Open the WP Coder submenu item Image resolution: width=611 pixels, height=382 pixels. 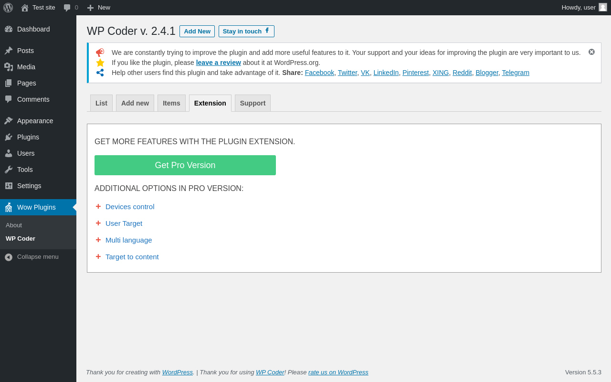[21, 238]
